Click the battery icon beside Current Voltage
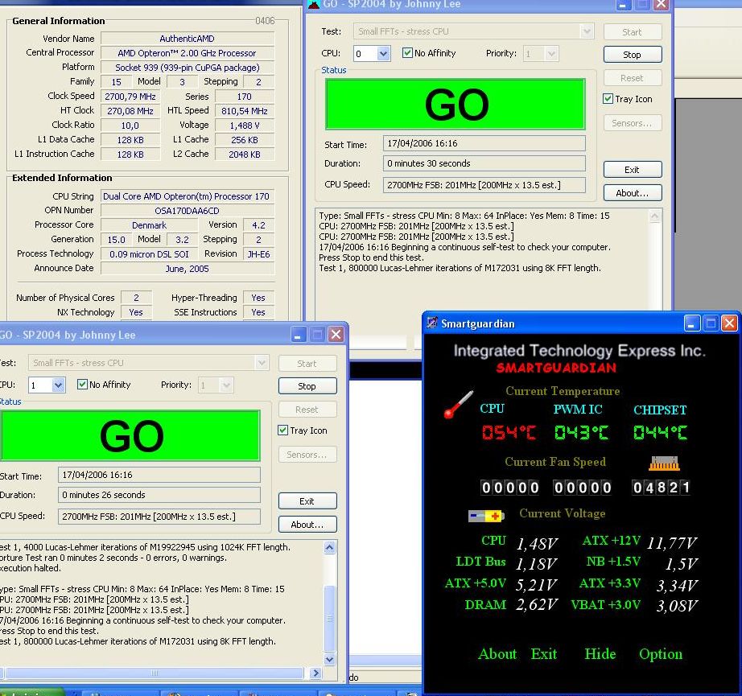 tap(486, 515)
